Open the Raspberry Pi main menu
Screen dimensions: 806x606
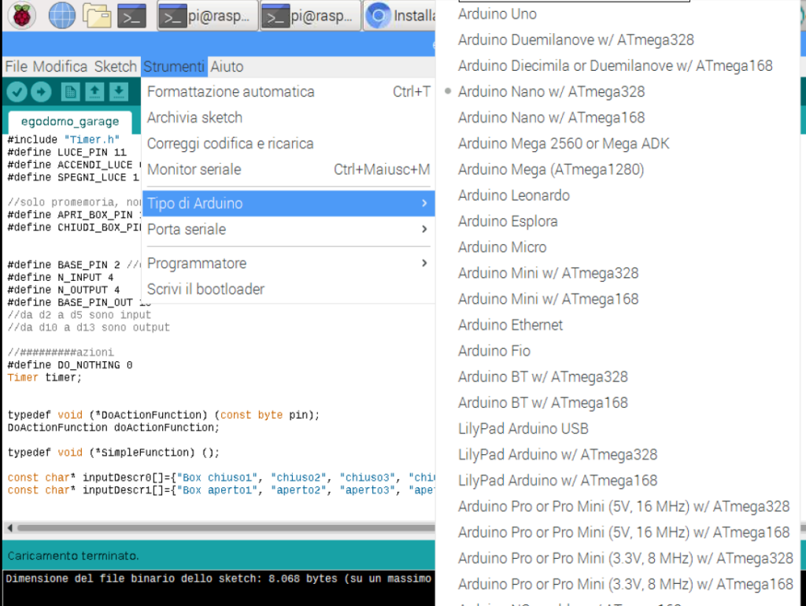[x=21, y=16]
